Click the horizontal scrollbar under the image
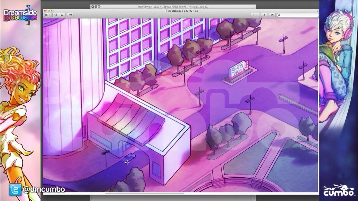Viewport: 358px width, 201px height. coord(144,193)
